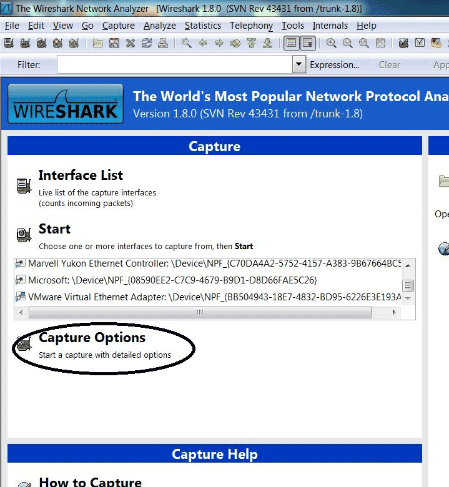This screenshot has height=487, width=449.
Task: Open the Tools menu
Action: 293,26
